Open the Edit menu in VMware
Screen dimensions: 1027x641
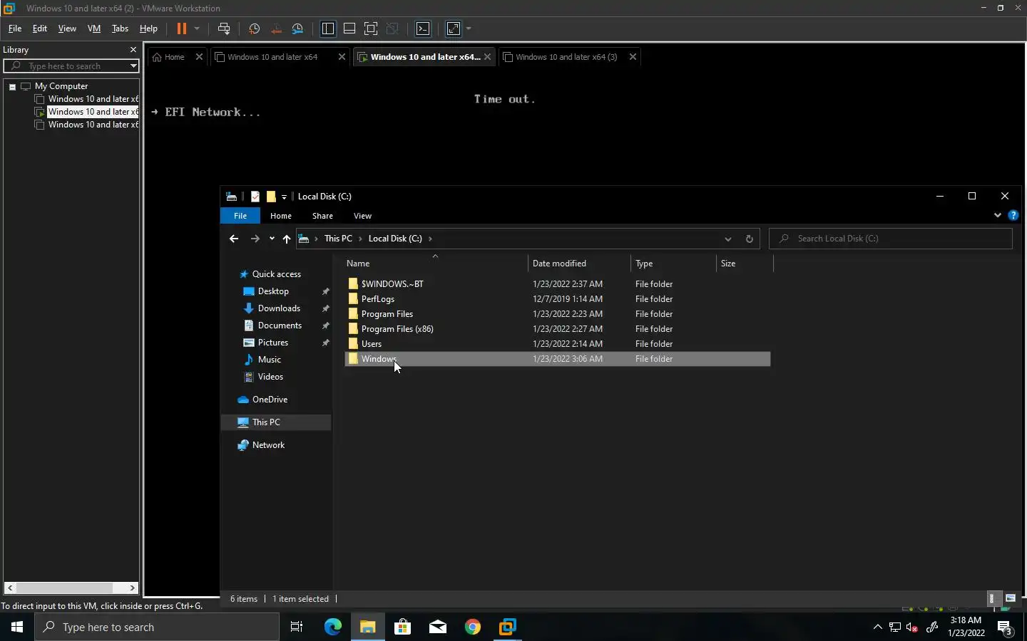[x=40, y=28]
